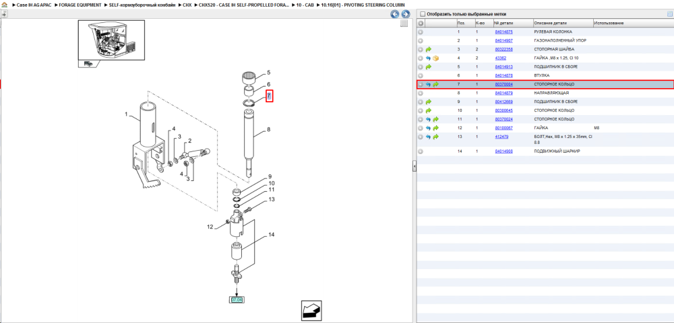Click callout number 1 in the diagram
The image size is (674, 323).
point(127,114)
